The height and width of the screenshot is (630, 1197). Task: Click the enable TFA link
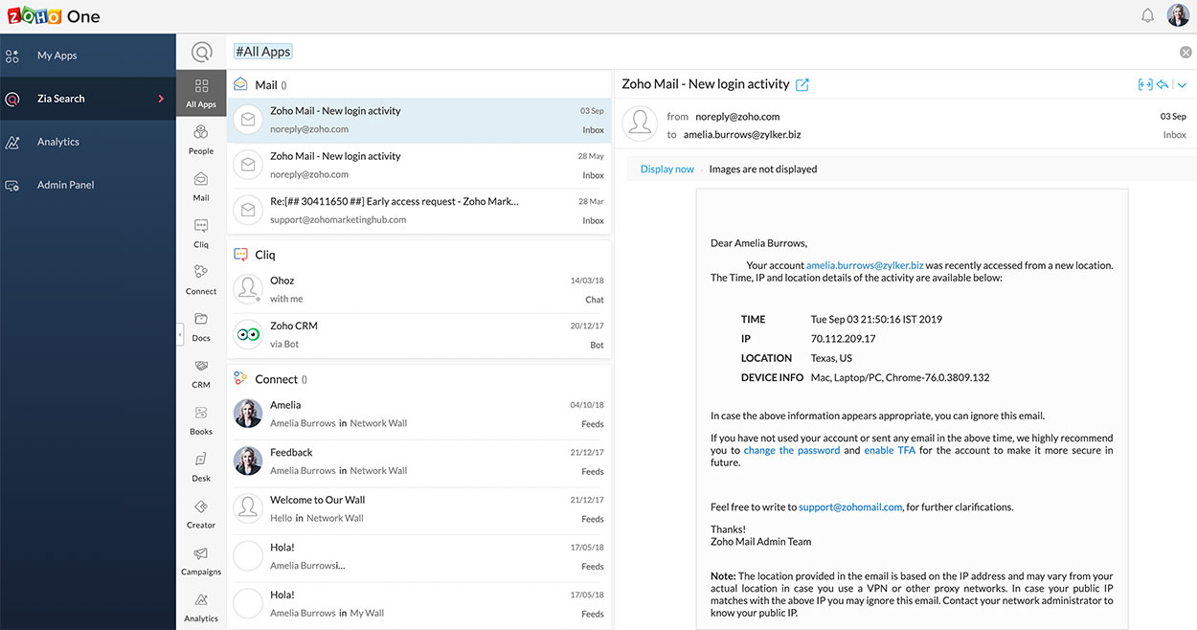(x=890, y=450)
